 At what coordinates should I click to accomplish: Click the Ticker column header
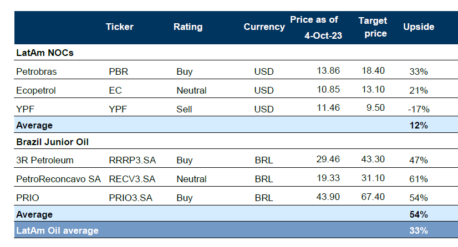tap(119, 27)
